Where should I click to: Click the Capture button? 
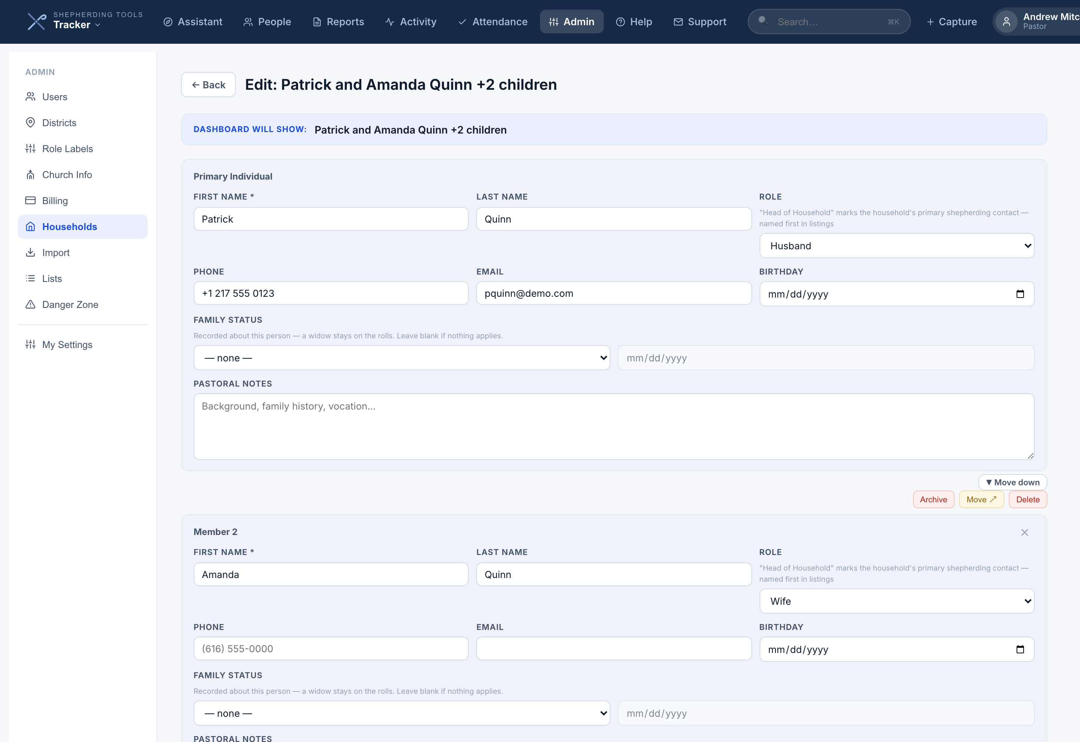[x=951, y=22]
